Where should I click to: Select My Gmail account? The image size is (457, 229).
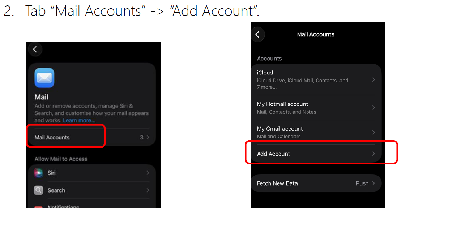click(x=316, y=132)
